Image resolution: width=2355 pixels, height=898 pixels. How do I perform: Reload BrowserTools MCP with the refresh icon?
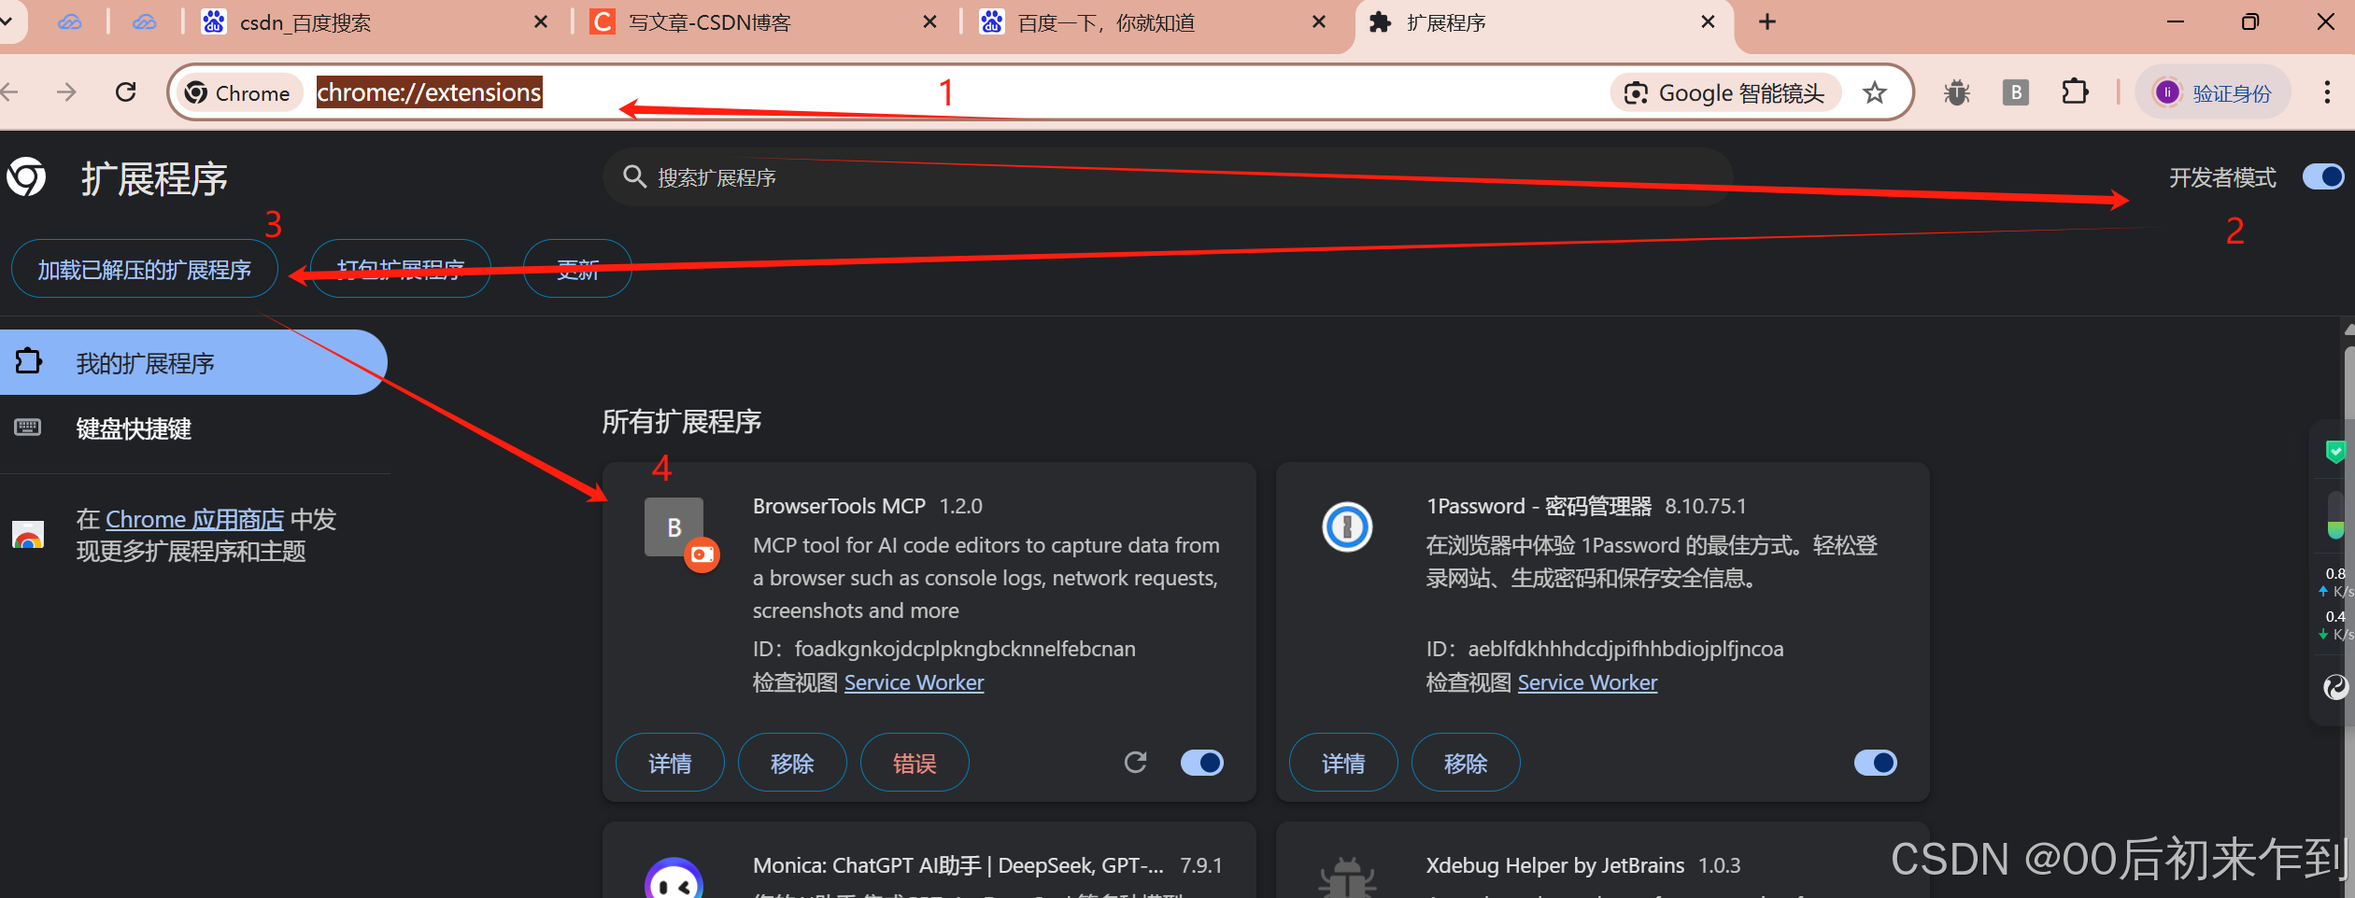tap(1135, 763)
